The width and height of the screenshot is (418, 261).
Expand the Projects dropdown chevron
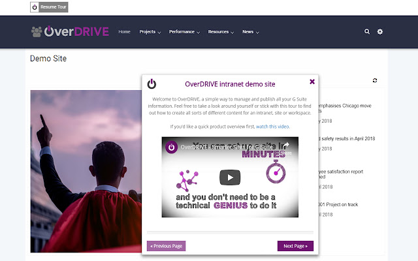(x=159, y=33)
